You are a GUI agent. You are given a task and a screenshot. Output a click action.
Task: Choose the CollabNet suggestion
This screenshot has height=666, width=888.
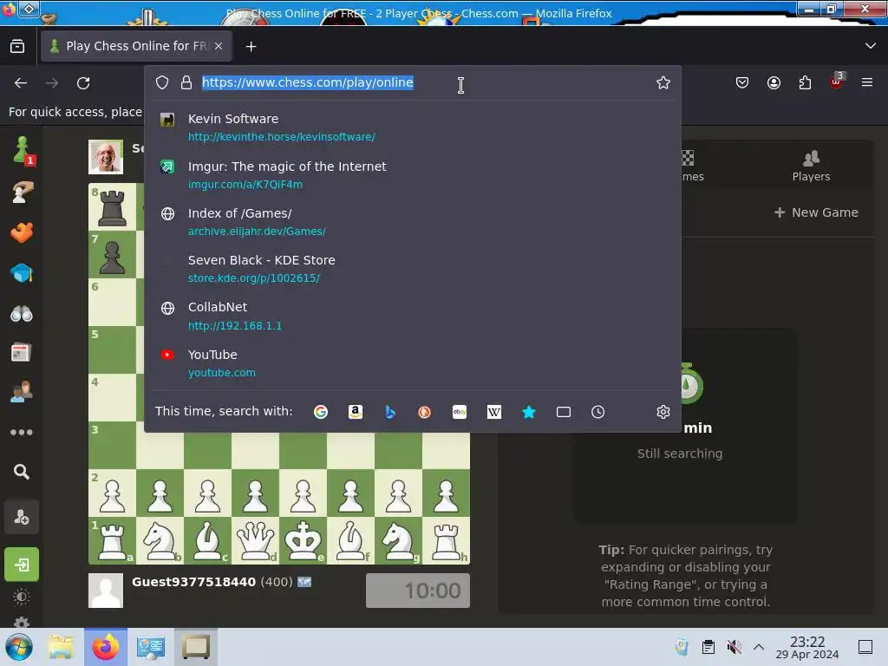412,316
